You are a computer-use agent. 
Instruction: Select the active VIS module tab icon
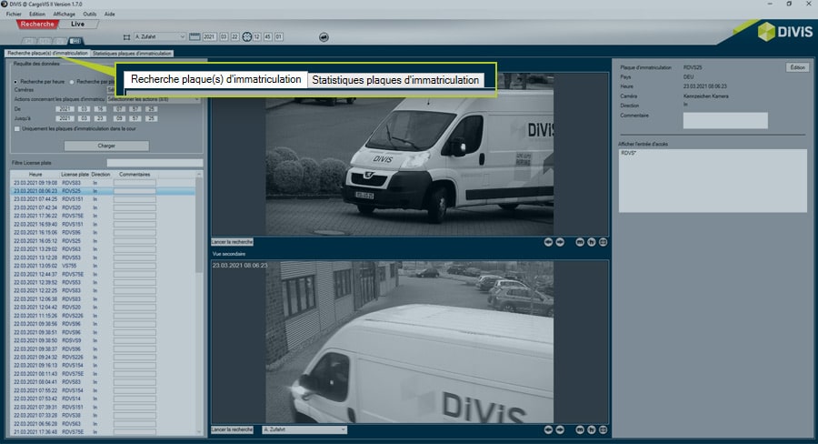coord(75,41)
